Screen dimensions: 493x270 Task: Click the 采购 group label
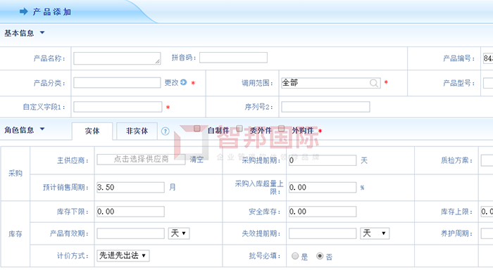click(15, 173)
